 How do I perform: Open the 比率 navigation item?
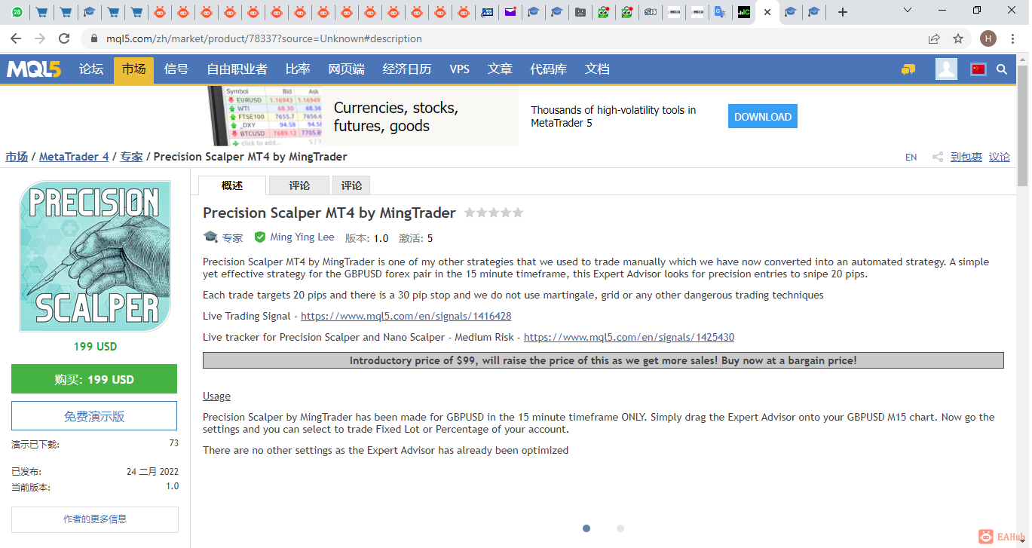coord(298,69)
